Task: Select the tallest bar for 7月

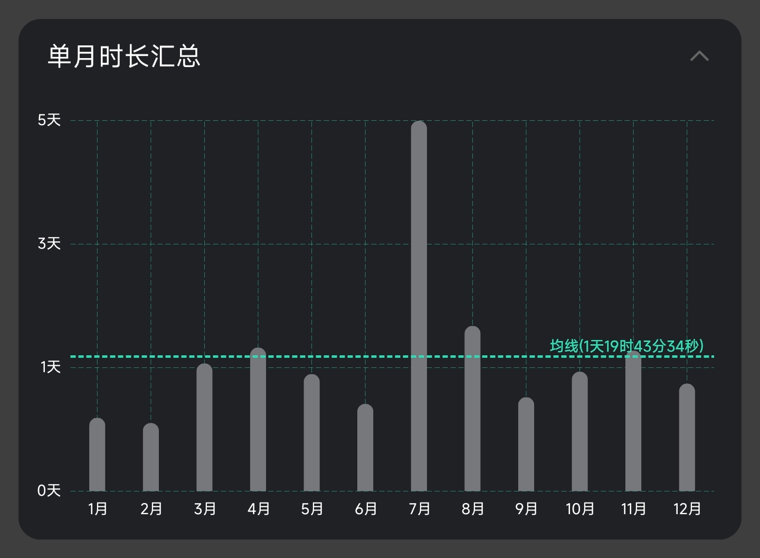Action: [419, 306]
